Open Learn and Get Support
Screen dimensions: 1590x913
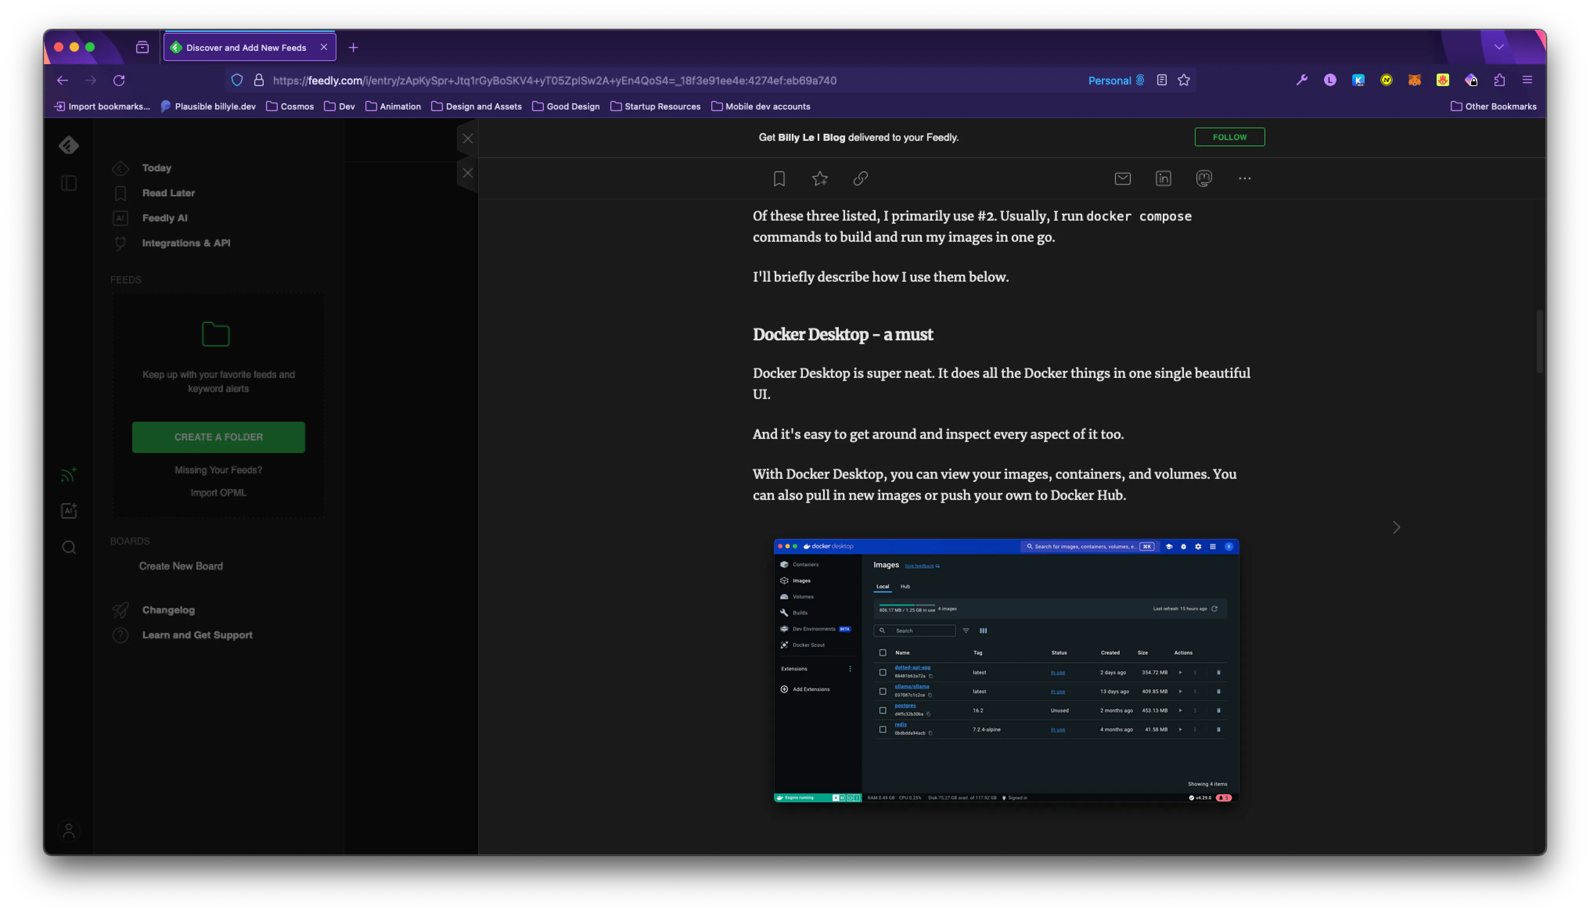pos(197,635)
